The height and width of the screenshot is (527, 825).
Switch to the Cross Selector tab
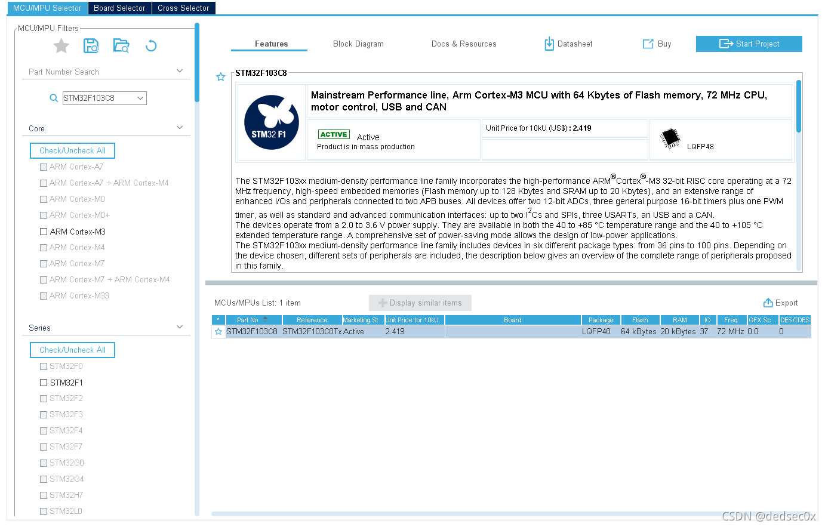coord(183,8)
